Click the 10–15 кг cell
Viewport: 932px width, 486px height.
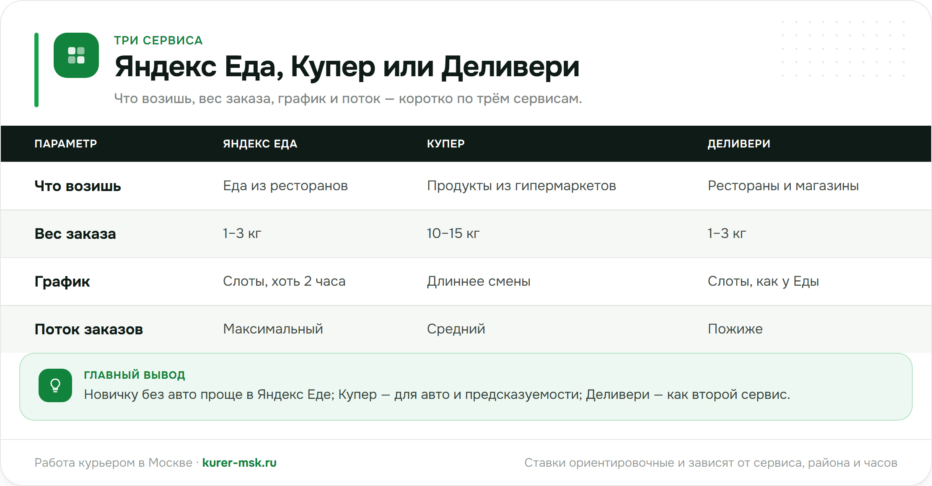(453, 233)
